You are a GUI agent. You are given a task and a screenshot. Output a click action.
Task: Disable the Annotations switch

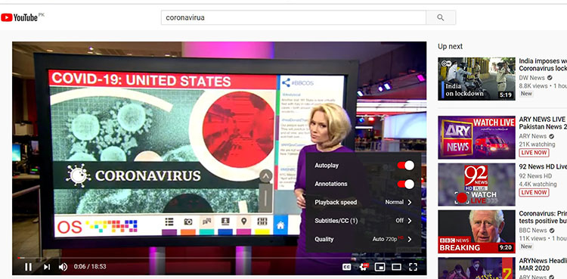pyautogui.click(x=406, y=184)
